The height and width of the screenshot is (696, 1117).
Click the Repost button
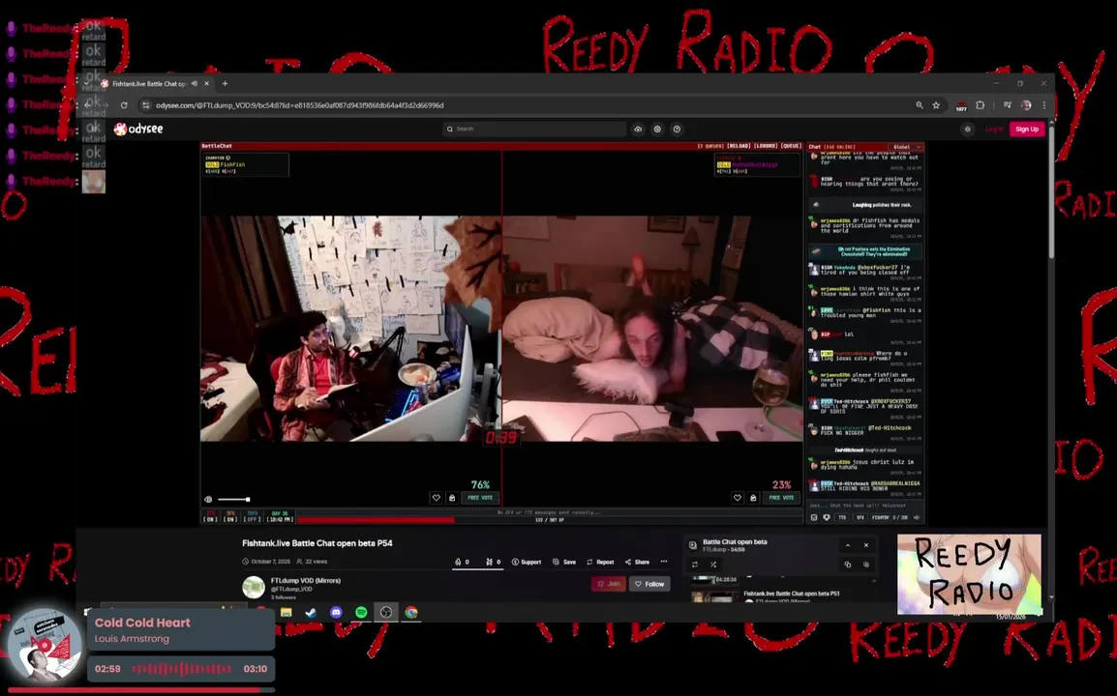[x=600, y=562]
